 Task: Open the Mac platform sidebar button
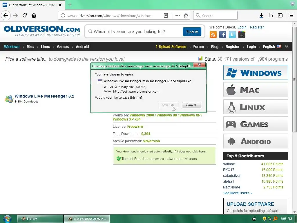256,90
